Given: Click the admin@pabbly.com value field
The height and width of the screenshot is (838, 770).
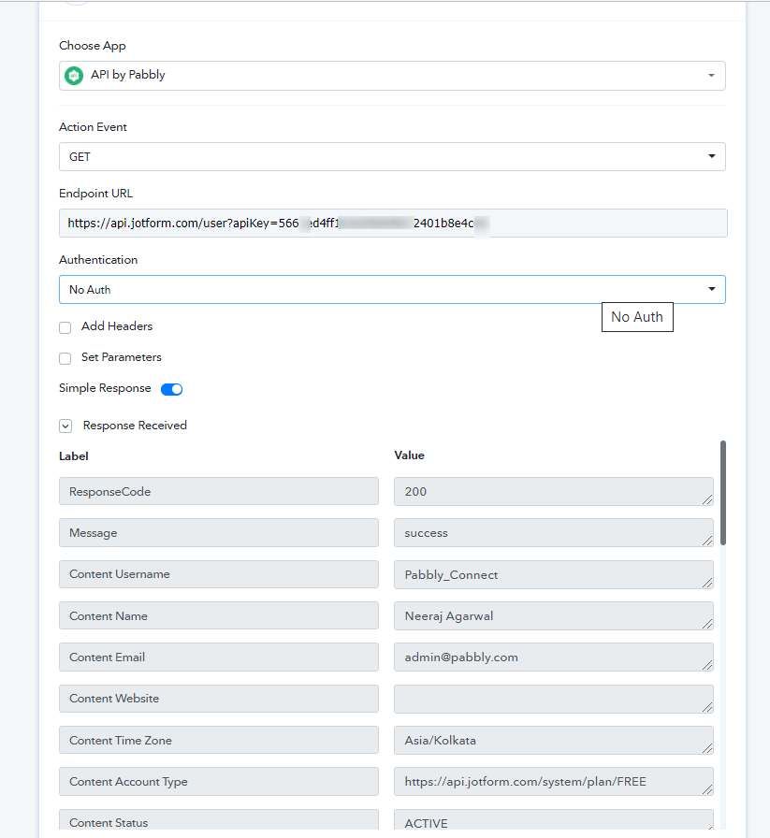Looking at the screenshot, I should click(x=554, y=657).
